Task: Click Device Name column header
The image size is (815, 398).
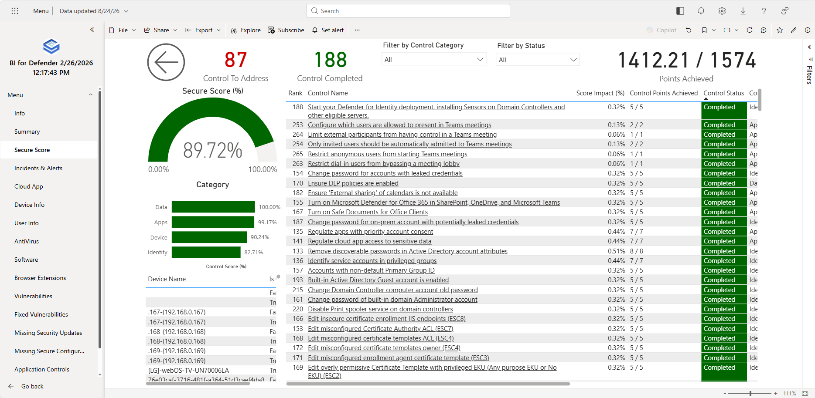Action: coord(167,279)
